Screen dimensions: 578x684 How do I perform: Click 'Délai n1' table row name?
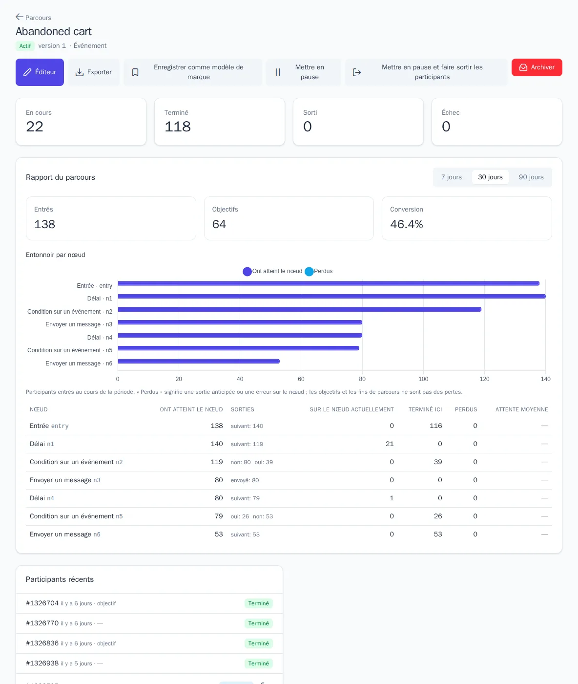point(42,444)
